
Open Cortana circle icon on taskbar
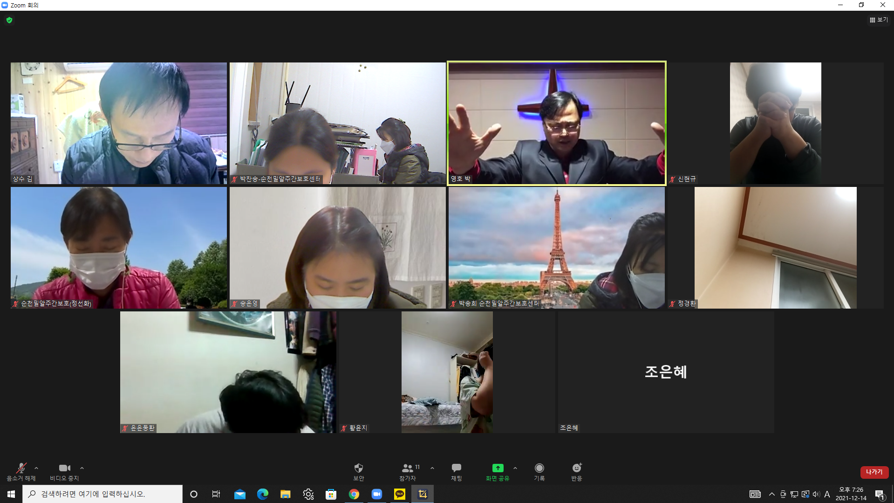click(x=194, y=494)
